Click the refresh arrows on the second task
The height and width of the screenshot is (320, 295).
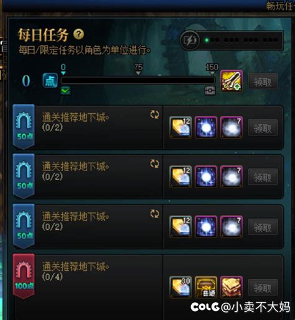click(154, 164)
